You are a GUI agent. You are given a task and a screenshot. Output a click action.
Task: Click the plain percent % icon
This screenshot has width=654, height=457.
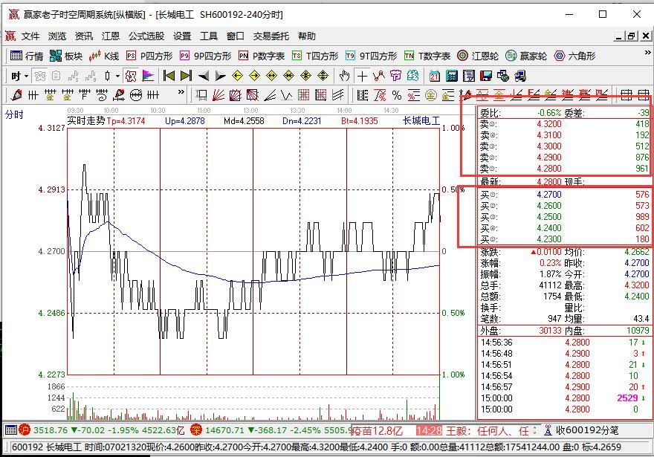coord(397,95)
